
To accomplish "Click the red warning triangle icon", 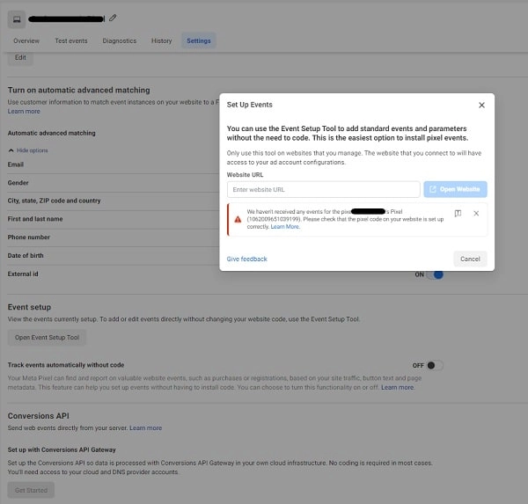I will (x=238, y=218).
